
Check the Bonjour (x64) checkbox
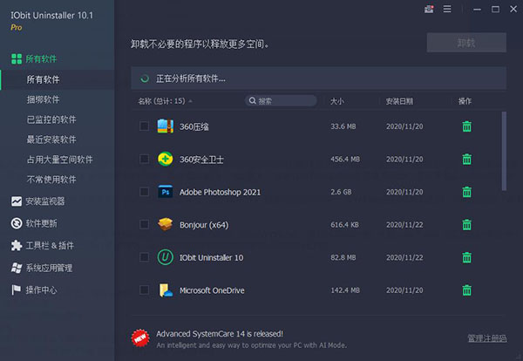[x=144, y=224]
